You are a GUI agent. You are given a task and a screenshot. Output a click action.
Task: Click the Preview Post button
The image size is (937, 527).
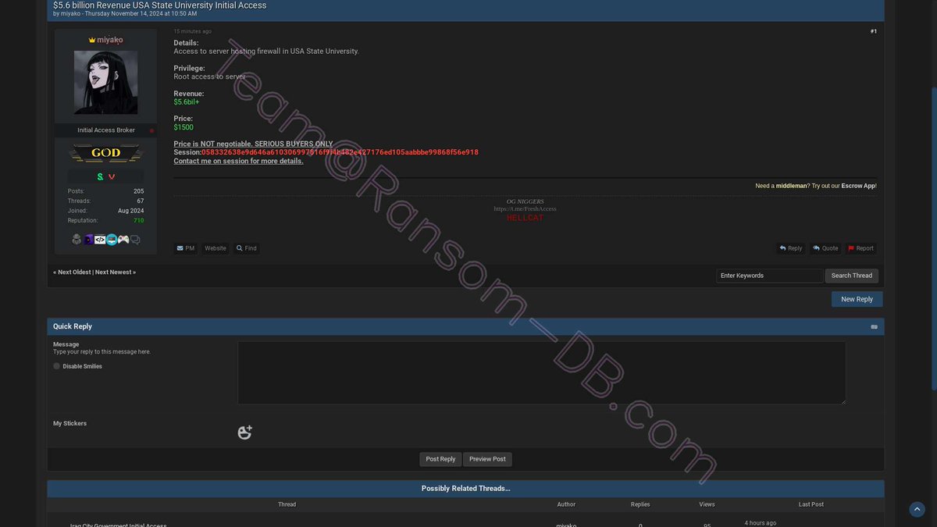[x=487, y=459]
